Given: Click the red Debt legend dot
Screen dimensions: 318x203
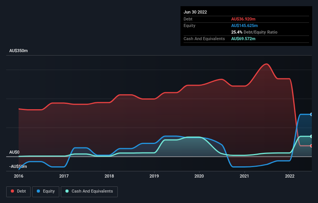Looking at the screenshot, I should 12,191.
